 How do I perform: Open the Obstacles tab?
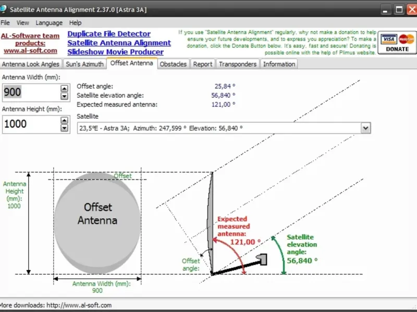point(173,64)
